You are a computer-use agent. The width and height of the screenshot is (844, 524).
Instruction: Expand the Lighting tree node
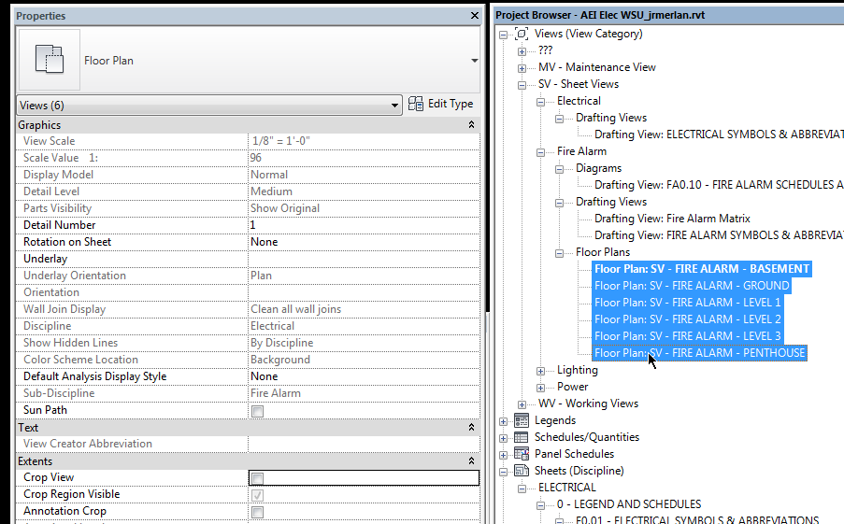click(x=541, y=371)
